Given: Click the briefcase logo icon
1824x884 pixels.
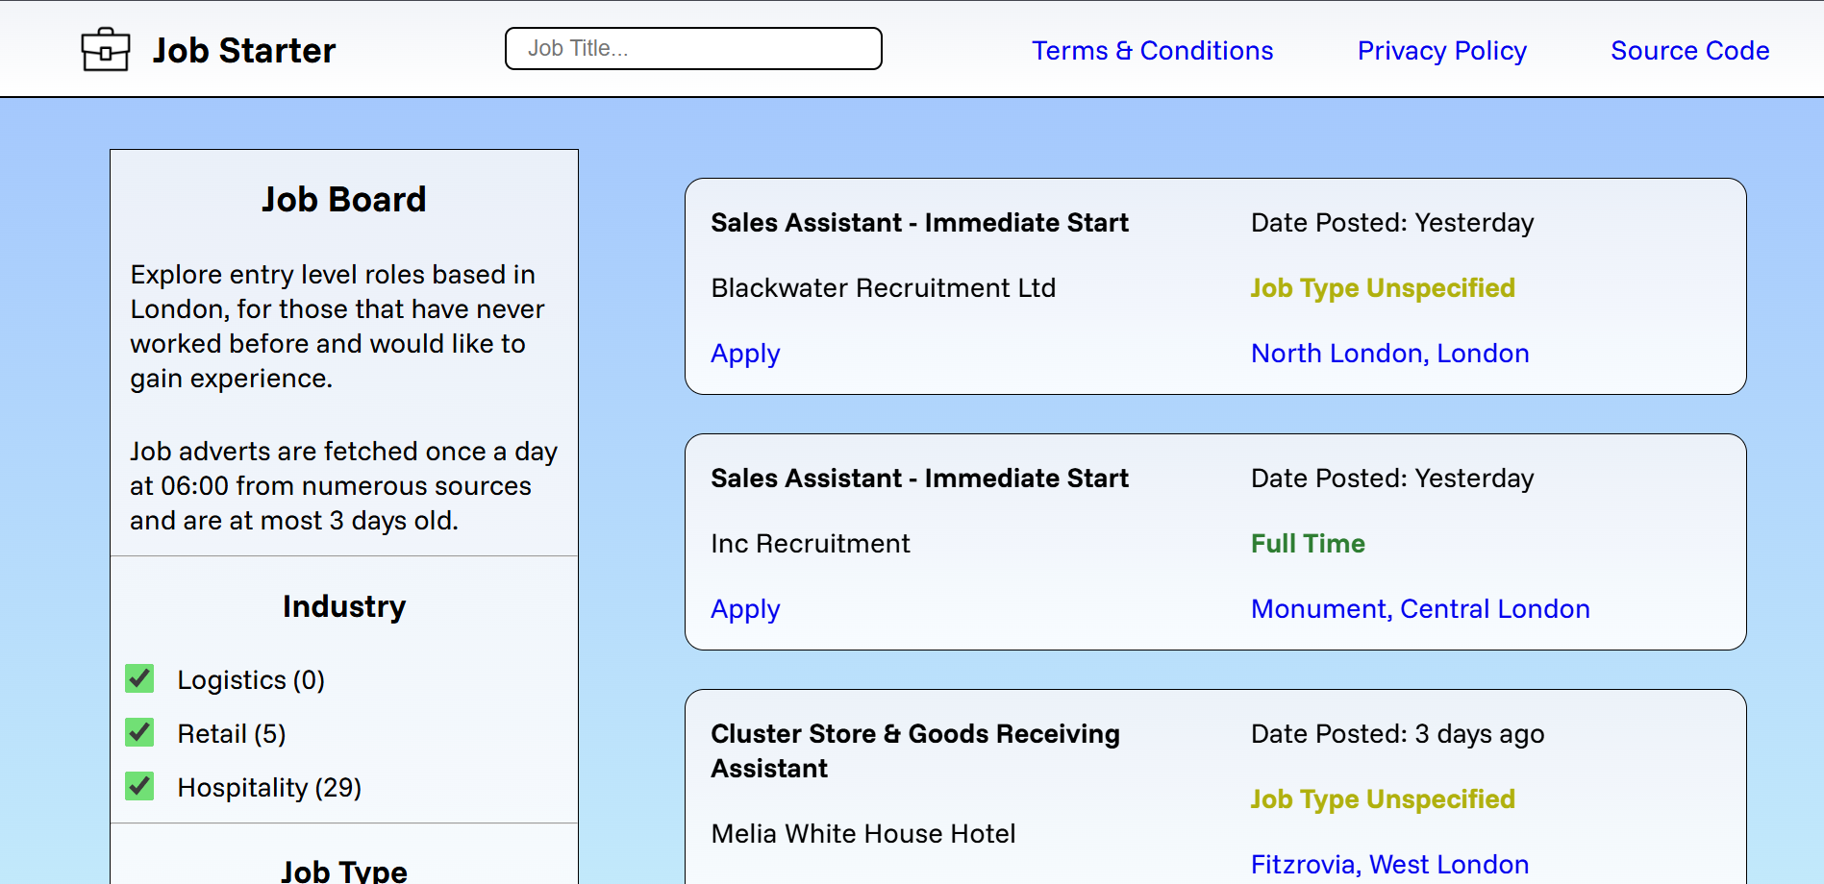Looking at the screenshot, I should click(x=106, y=49).
